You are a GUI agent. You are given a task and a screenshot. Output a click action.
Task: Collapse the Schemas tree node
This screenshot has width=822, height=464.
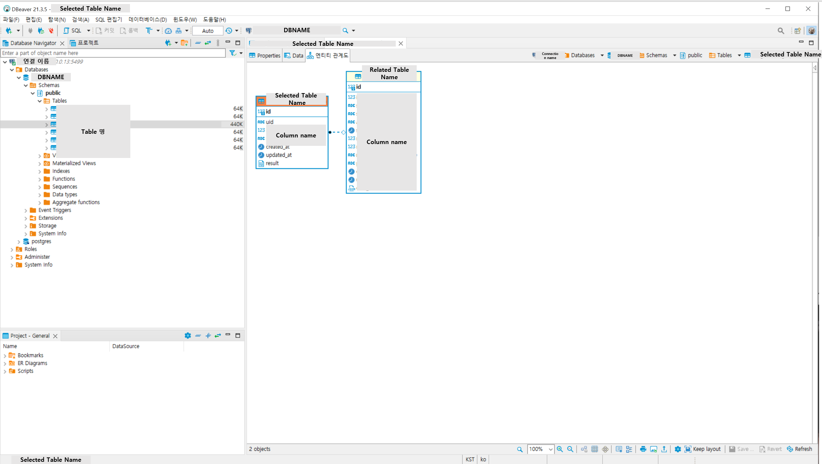pos(26,85)
